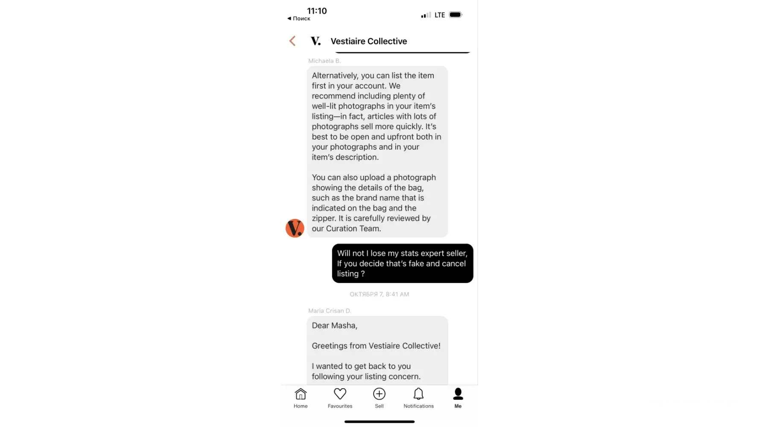Image resolution: width=759 pixels, height=427 pixels.
Task: Tap the message about Curation Team
Action: click(377, 152)
